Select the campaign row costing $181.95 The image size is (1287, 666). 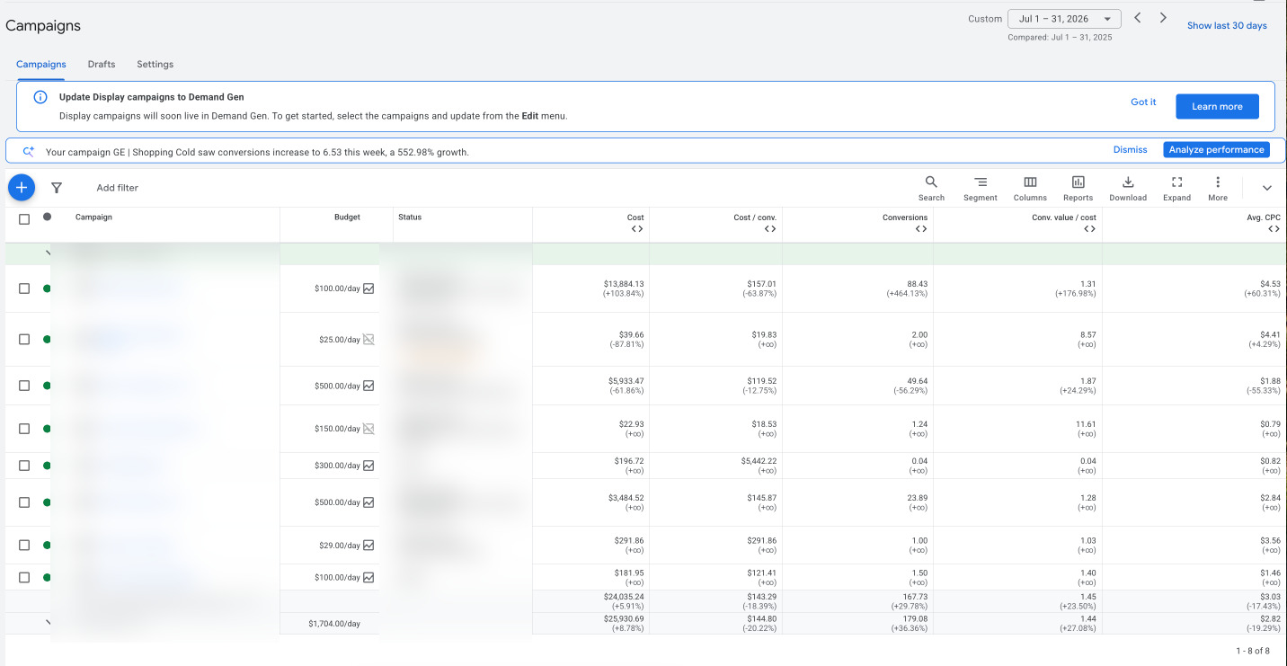pos(24,577)
